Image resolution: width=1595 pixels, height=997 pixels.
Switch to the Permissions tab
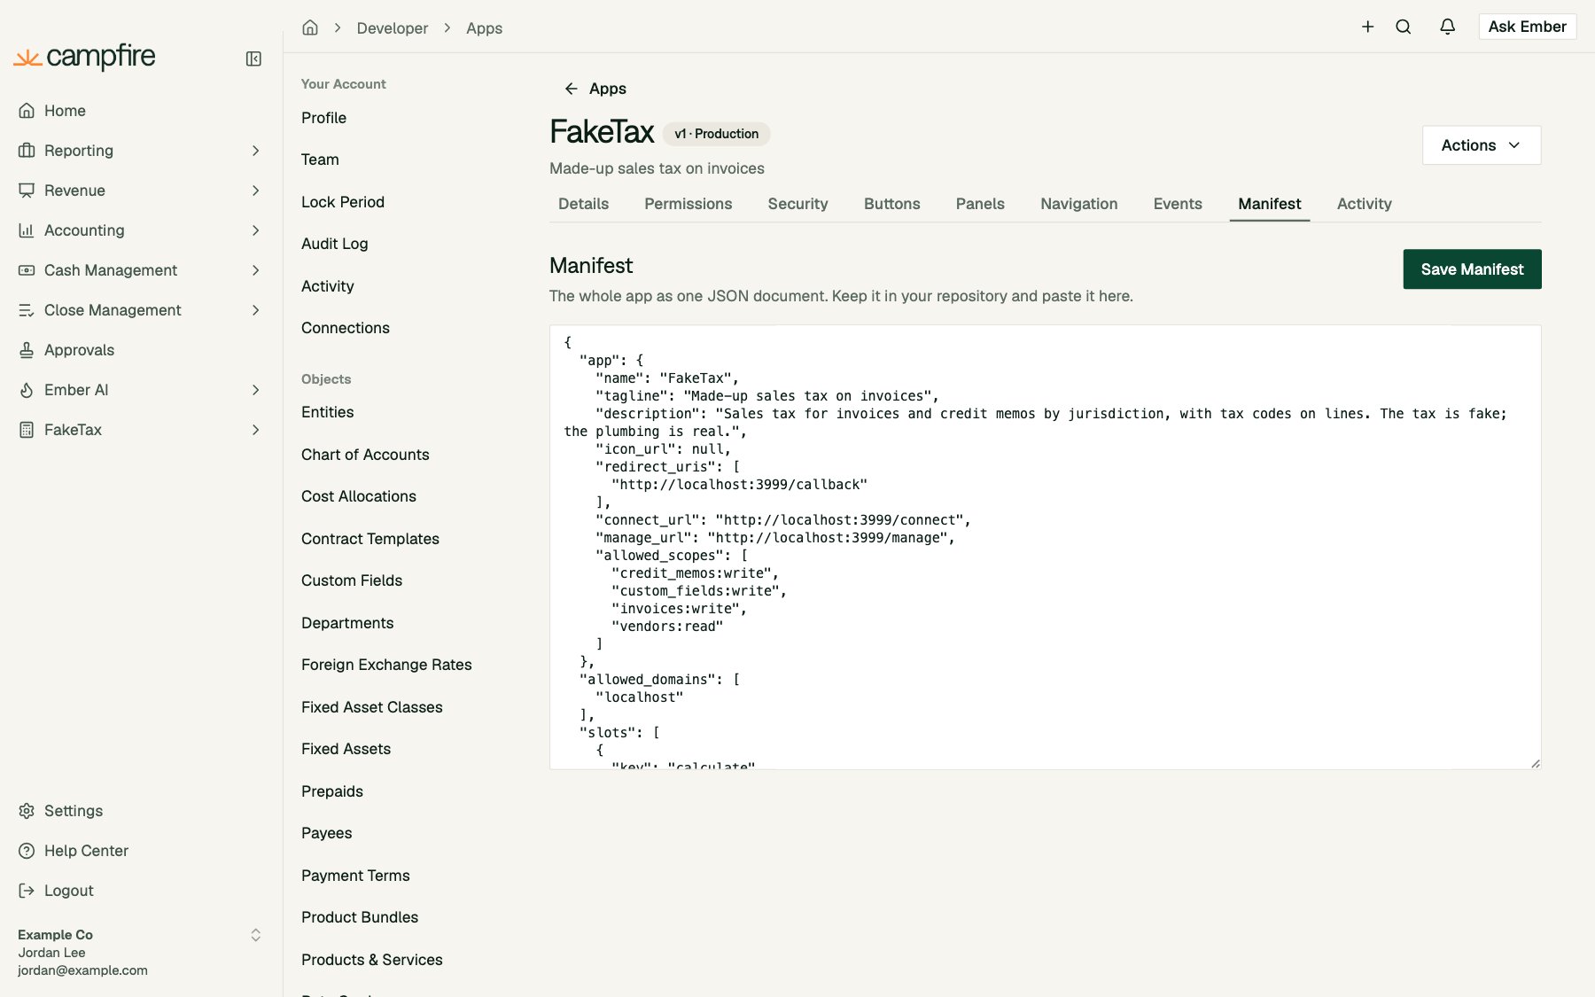pyautogui.click(x=688, y=204)
